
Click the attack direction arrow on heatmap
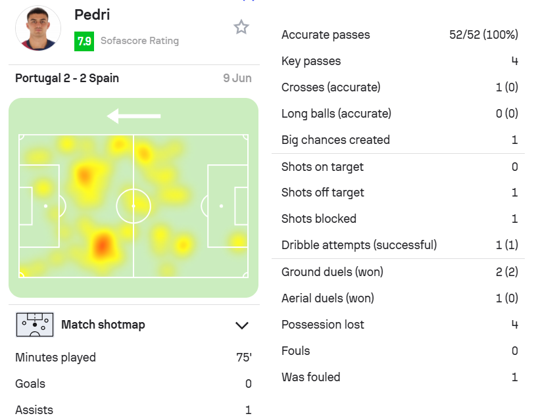click(133, 116)
